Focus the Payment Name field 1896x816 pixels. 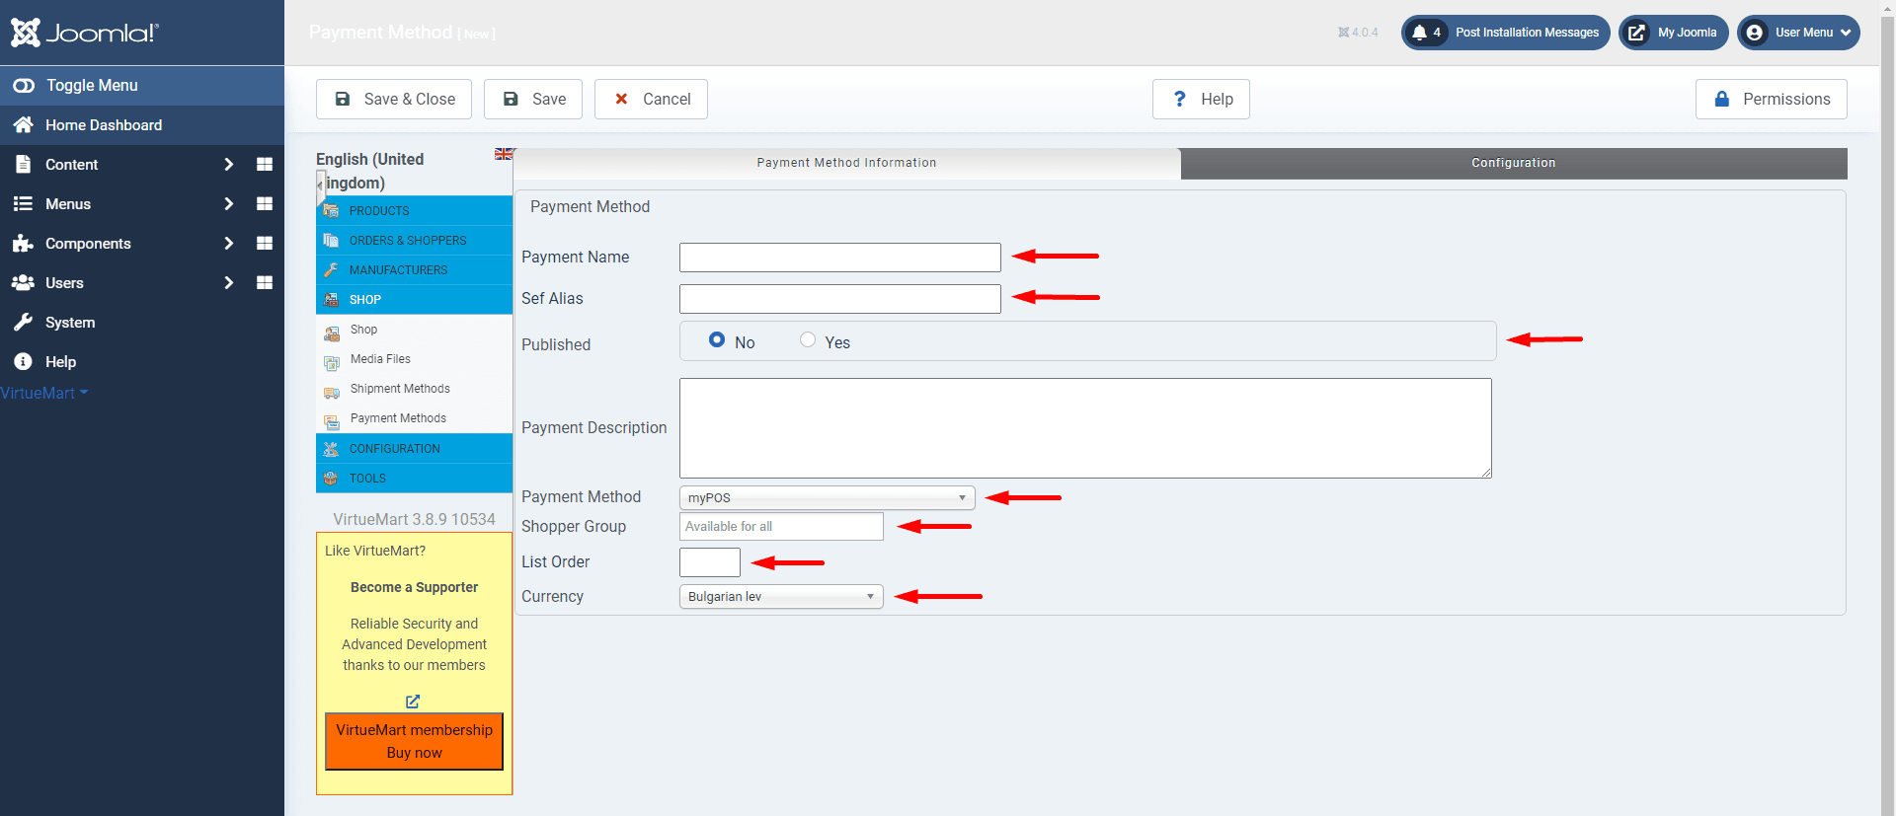coord(840,258)
